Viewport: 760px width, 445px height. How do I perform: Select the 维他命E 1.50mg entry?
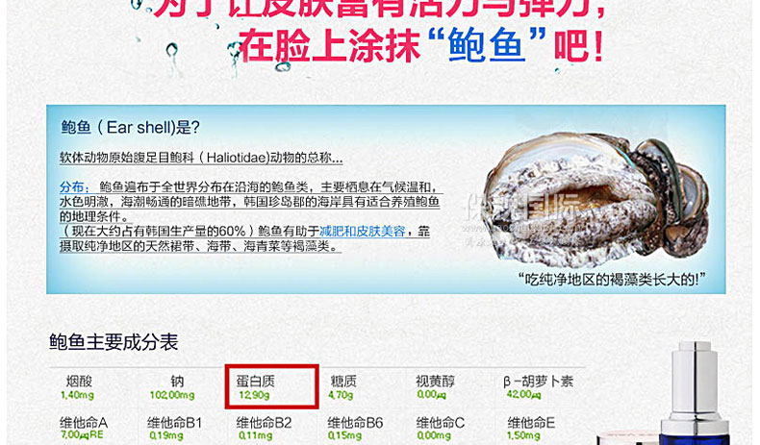pos(531,428)
